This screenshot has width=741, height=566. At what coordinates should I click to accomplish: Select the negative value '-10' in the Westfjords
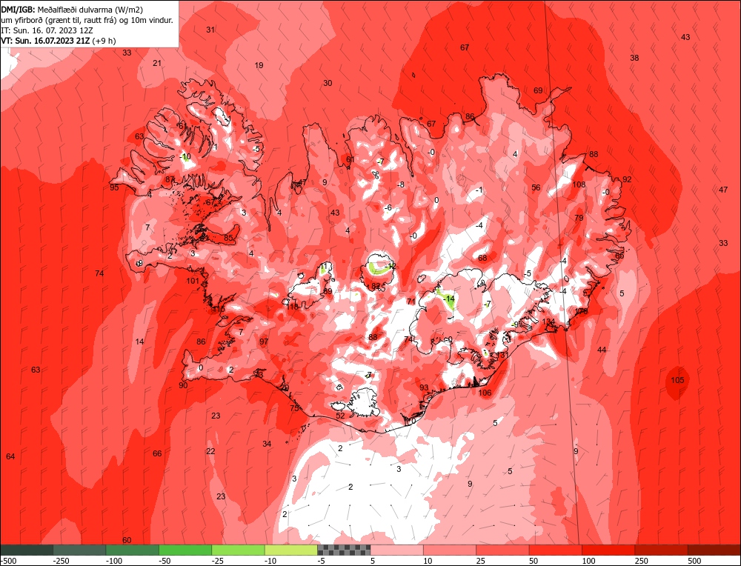coord(185,157)
